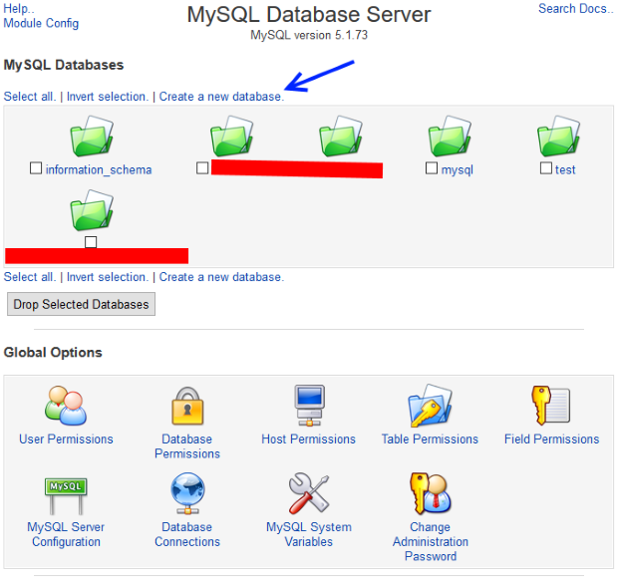The image size is (618, 579).
Task: Open the Database Permissions text link
Action: 187,446
